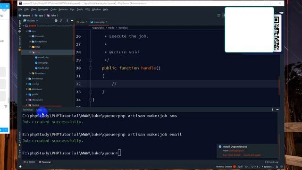The image size is (302, 170).
Task: Open the Code menu
Action: [x=53, y=9]
